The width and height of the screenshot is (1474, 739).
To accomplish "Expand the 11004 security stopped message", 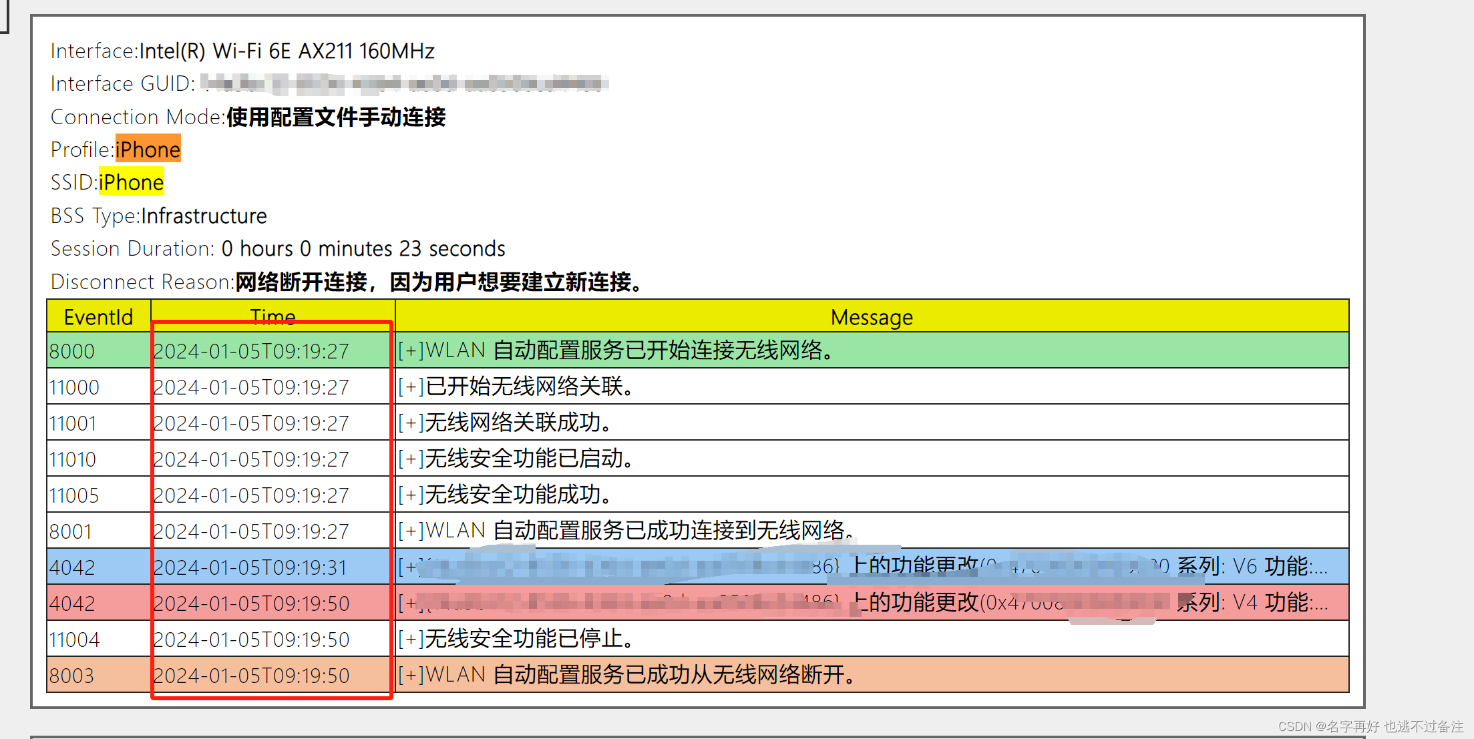I will pyautogui.click(x=411, y=639).
